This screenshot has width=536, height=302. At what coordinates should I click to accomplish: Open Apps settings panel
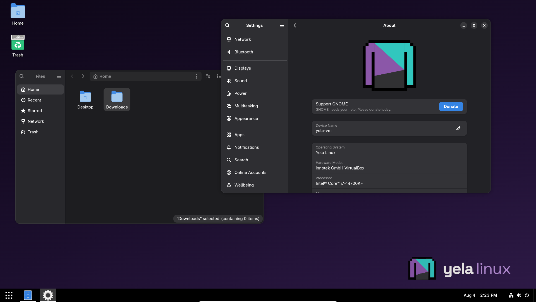[255, 135]
